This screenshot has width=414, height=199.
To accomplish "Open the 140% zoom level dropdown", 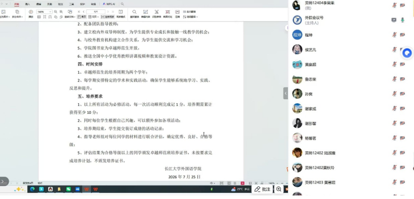I will [44, 12].
